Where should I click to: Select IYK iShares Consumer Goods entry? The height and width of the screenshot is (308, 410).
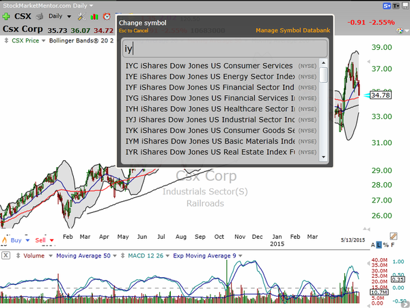tap(221, 131)
